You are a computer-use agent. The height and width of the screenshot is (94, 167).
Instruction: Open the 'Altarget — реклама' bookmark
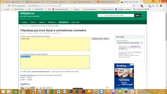123,9
